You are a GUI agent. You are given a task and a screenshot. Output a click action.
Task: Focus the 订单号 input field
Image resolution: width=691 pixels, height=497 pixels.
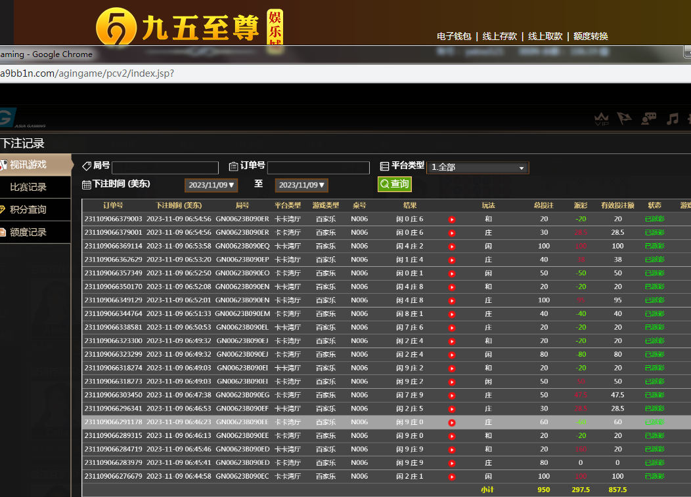point(318,168)
